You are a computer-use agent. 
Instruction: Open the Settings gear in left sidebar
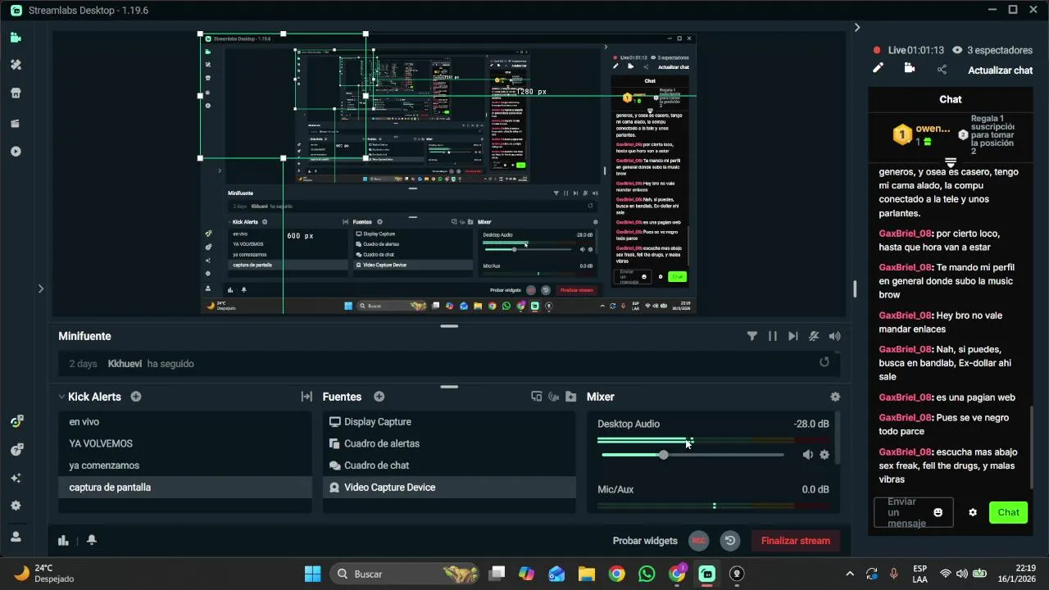16,506
